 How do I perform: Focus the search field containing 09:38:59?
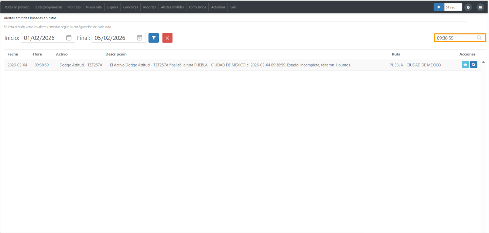click(460, 38)
